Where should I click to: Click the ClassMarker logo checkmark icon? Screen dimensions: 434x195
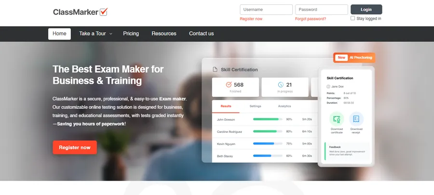point(104,12)
